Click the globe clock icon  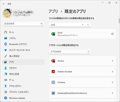[x=6, y=74]
